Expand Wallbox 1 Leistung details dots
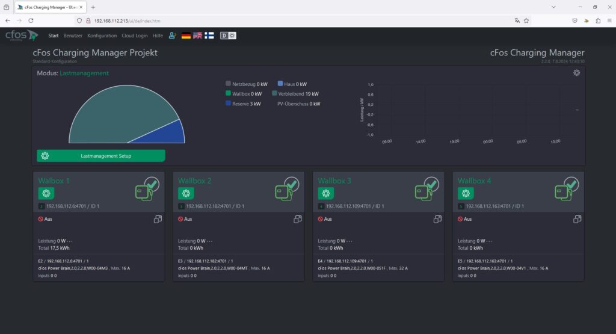 [70, 241]
